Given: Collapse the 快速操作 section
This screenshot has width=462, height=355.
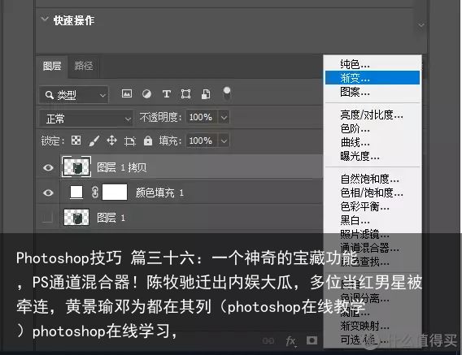Looking at the screenshot, I should tap(45, 19).
